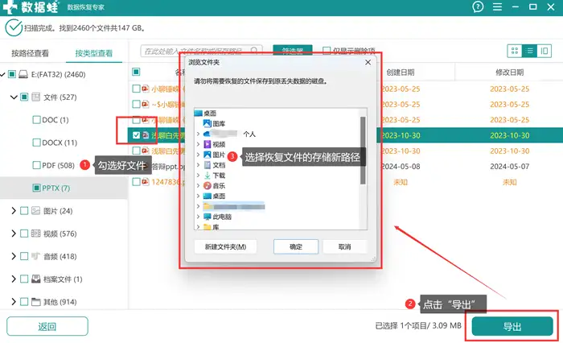Check the 视频 (576) checkbox
The width and height of the screenshot is (563, 343).
coord(24,233)
